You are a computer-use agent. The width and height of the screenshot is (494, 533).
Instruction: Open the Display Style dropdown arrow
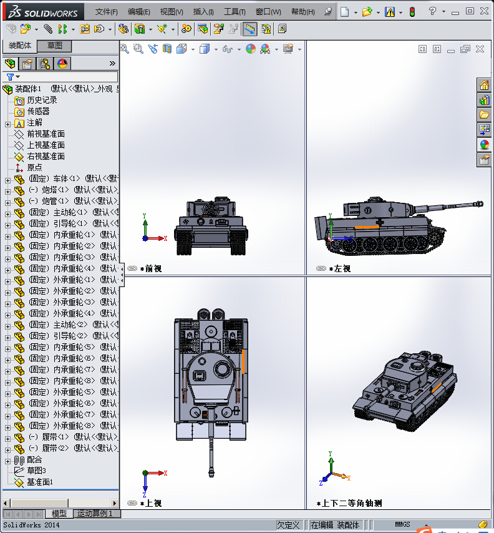(x=216, y=50)
